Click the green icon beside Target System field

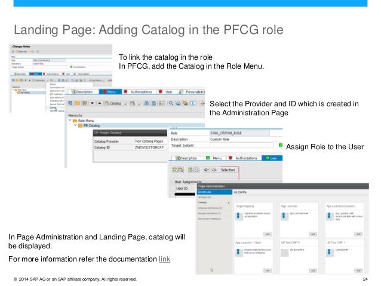[x=281, y=145]
